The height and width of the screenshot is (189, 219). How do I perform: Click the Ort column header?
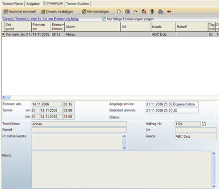click(136, 27)
